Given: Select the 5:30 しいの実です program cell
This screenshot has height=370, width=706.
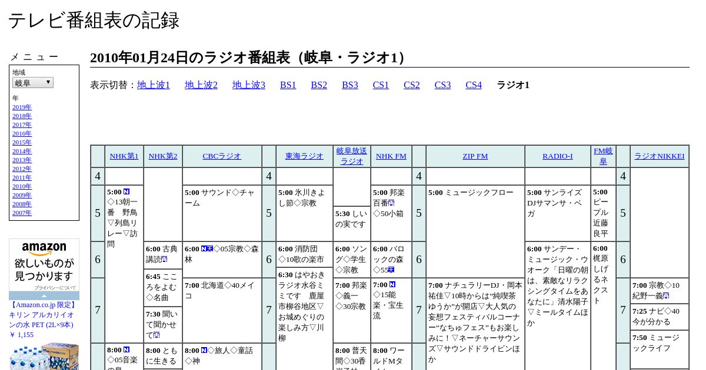Looking at the screenshot, I should 352,224.
